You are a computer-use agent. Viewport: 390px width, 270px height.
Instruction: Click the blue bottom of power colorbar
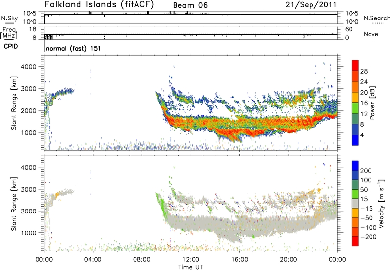(355, 140)
